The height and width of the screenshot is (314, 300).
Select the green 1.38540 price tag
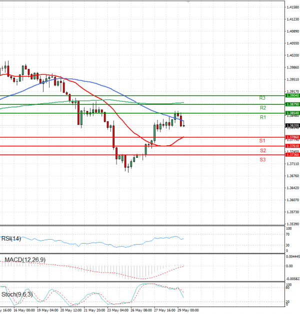(292, 113)
